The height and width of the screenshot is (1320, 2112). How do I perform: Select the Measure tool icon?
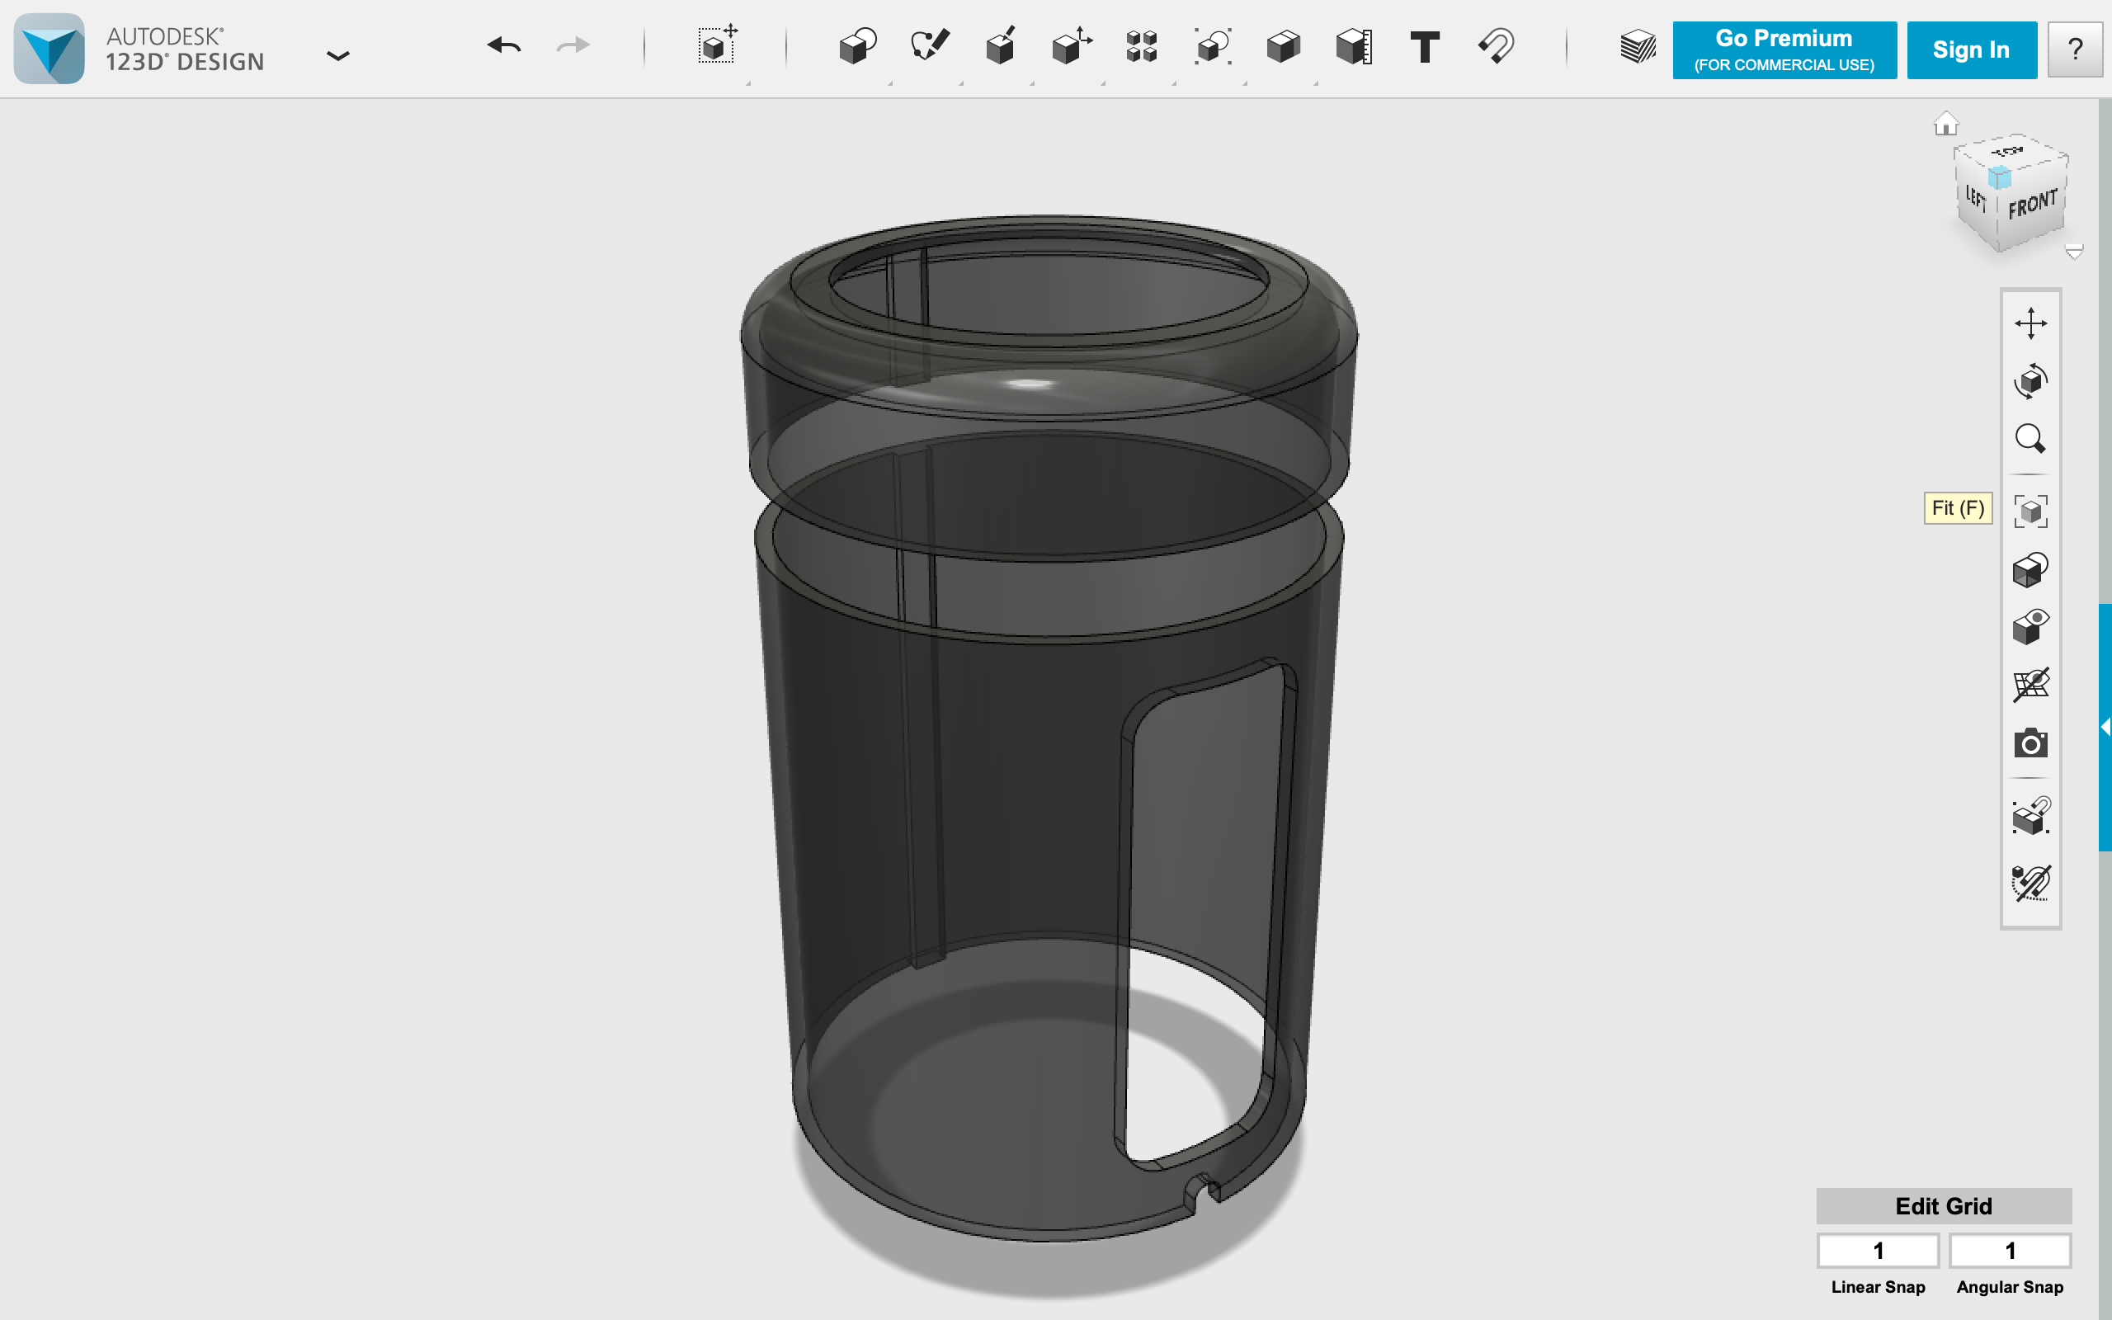tap(1354, 46)
